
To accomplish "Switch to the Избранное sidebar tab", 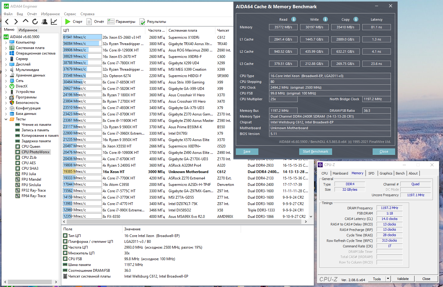I will (x=28, y=30).
